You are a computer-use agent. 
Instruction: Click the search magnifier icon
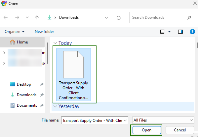tap(189, 17)
